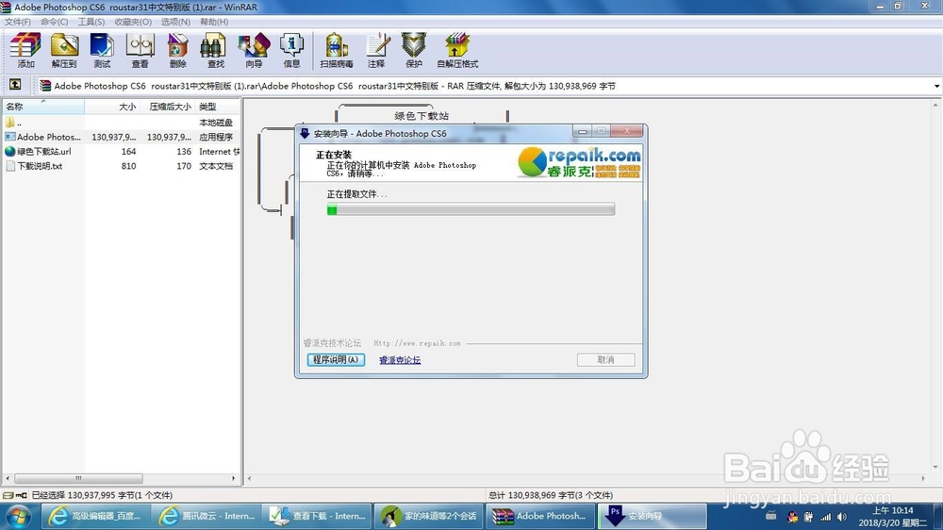Screen dimensions: 943x530
Task: Click the Add (添加) toolbar icon
Action: (25, 50)
